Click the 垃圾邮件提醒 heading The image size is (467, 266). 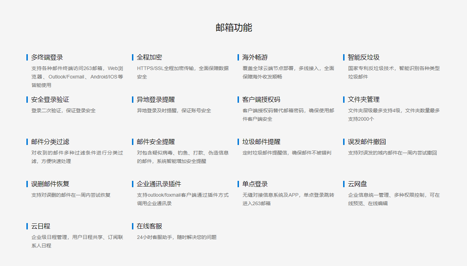pyautogui.click(x=261, y=142)
